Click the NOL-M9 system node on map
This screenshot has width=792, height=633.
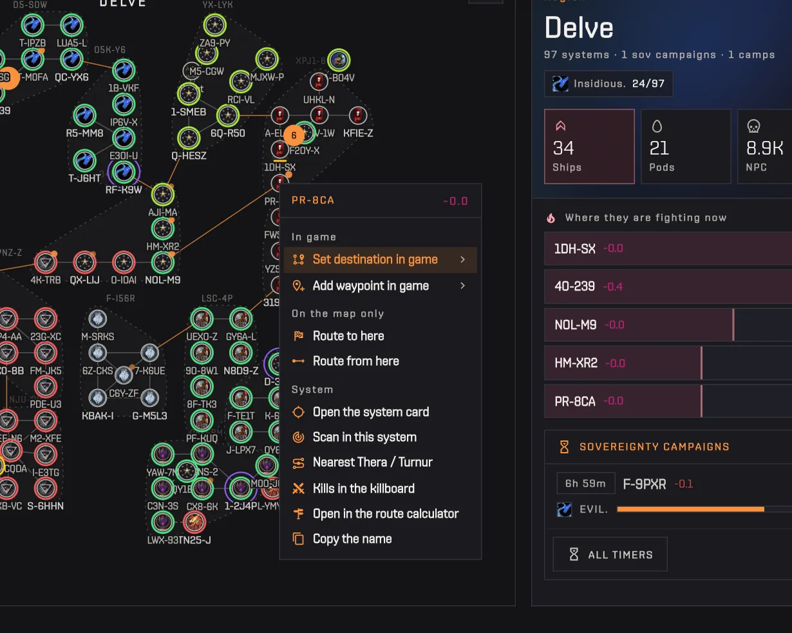coord(163,262)
